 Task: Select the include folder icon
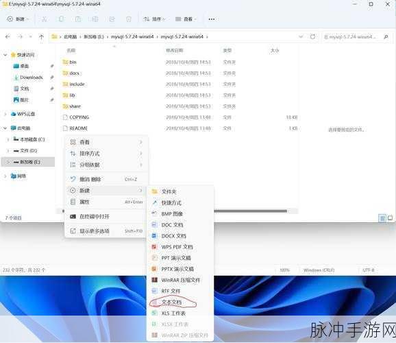65,84
